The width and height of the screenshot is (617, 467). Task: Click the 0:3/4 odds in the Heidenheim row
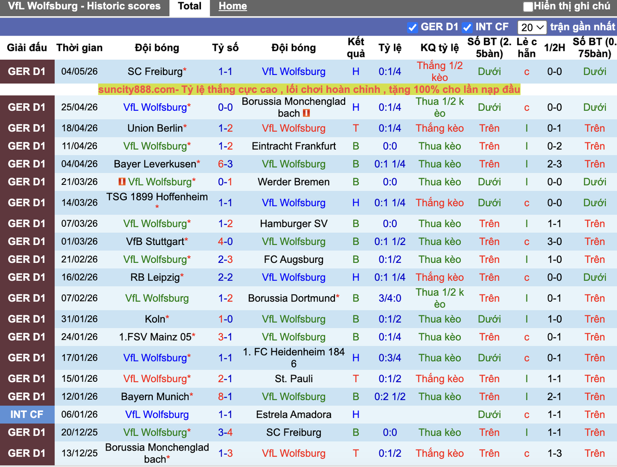(x=390, y=358)
